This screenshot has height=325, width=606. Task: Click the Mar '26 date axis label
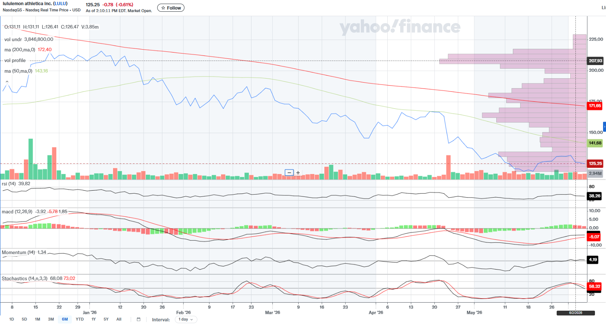pyautogui.click(x=272, y=313)
